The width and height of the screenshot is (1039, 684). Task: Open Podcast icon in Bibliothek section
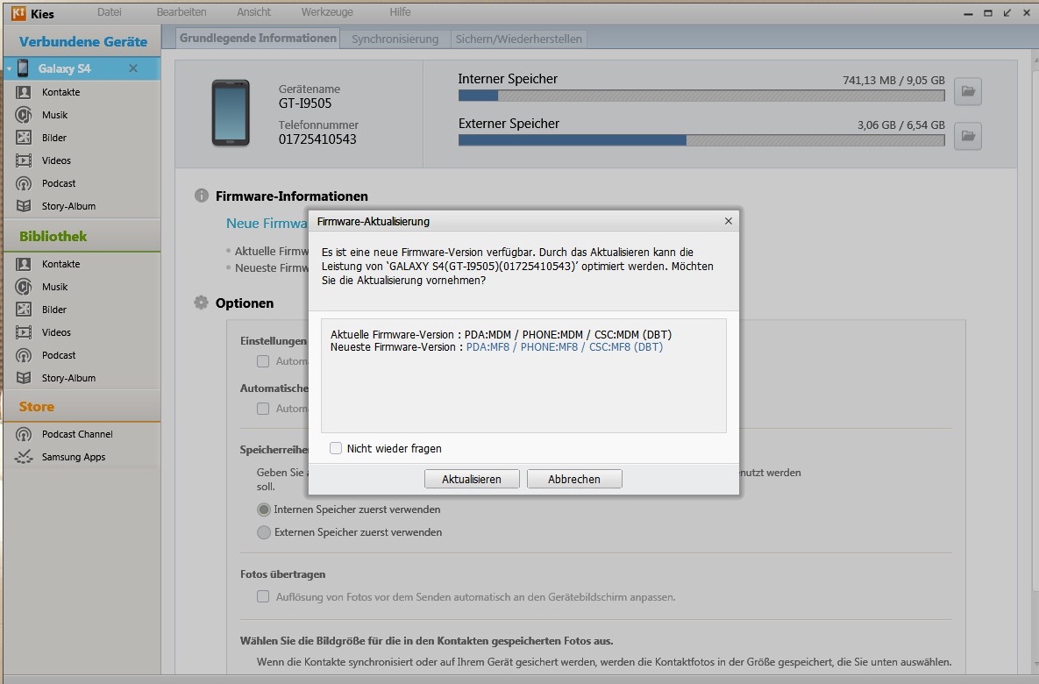pos(23,355)
